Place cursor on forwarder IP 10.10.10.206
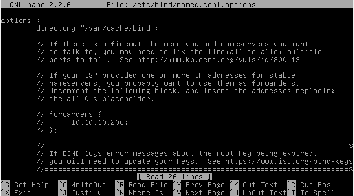354x196 pixels. click(x=100, y=122)
